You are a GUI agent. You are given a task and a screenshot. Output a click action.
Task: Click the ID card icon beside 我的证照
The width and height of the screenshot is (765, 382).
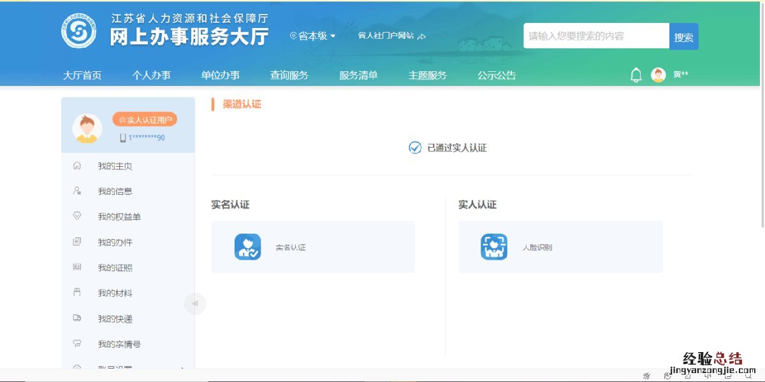[x=77, y=267]
